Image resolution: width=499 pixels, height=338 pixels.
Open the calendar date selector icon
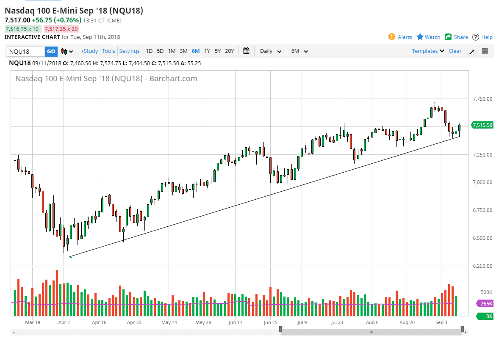pyautogui.click(x=246, y=51)
